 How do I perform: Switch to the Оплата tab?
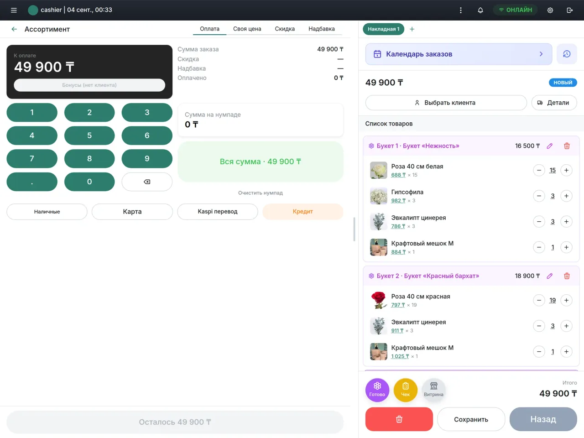click(209, 29)
